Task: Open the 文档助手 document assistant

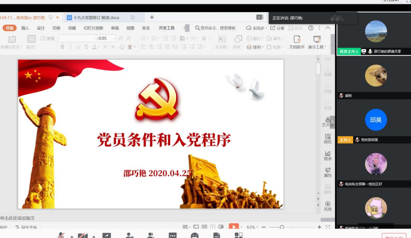Action: point(297,42)
